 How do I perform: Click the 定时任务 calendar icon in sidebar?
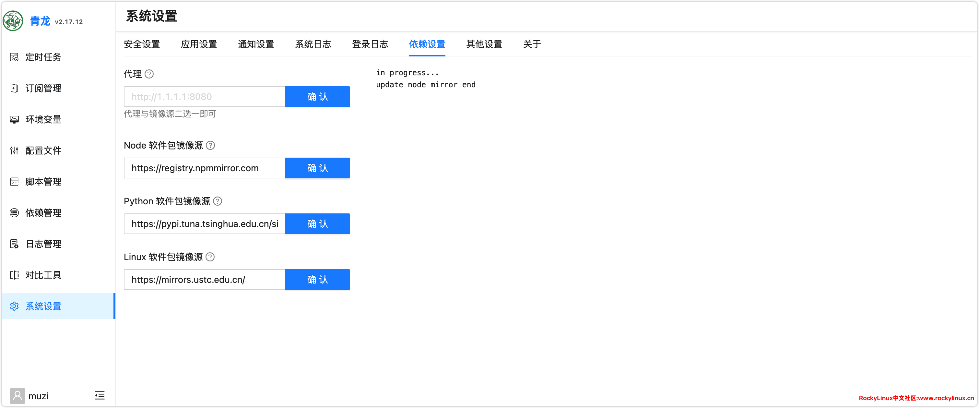(x=14, y=57)
